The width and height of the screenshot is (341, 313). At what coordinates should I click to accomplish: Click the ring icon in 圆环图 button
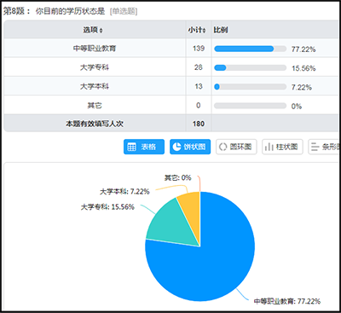(223, 147)
